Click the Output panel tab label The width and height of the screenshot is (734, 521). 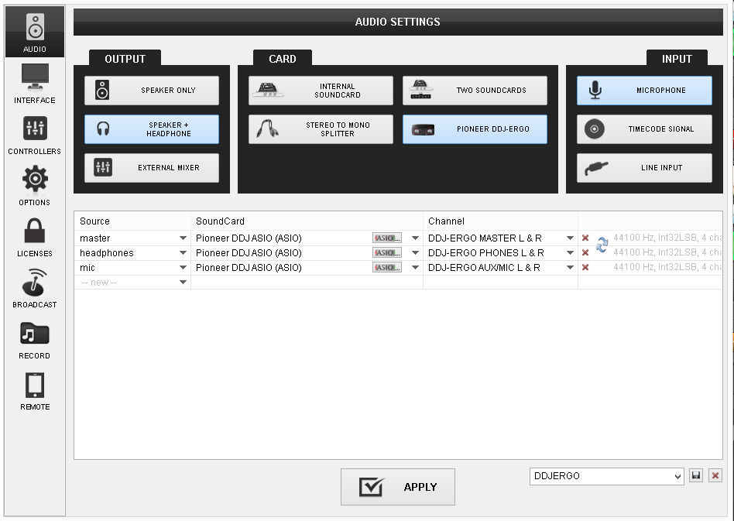coord(125,59)
